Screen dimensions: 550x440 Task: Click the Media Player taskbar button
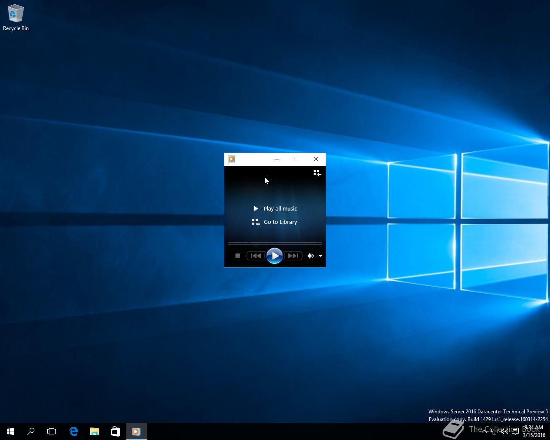[x=136, y=431]
